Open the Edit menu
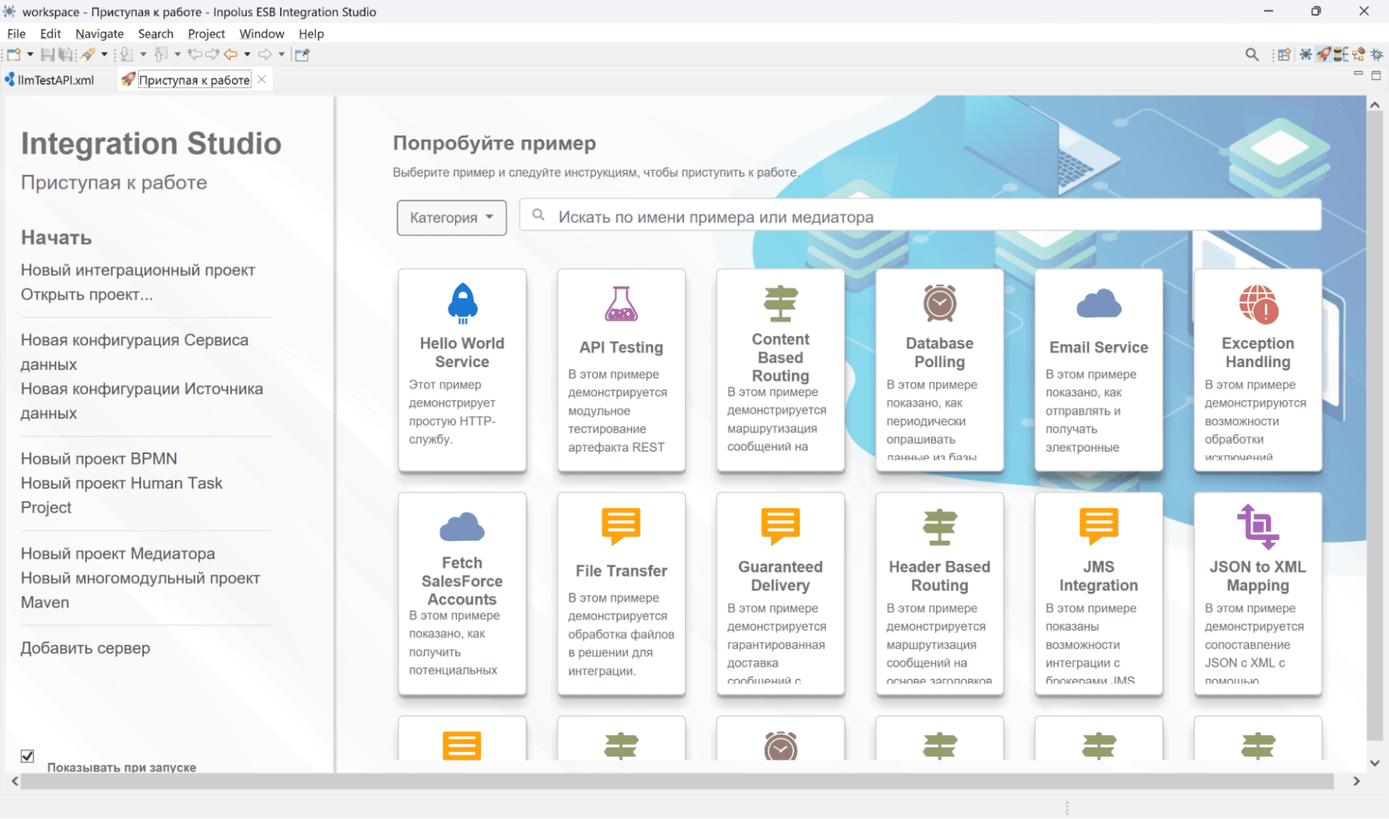The height and width of the screenshot is (819, 1389). tap(50, 33)
